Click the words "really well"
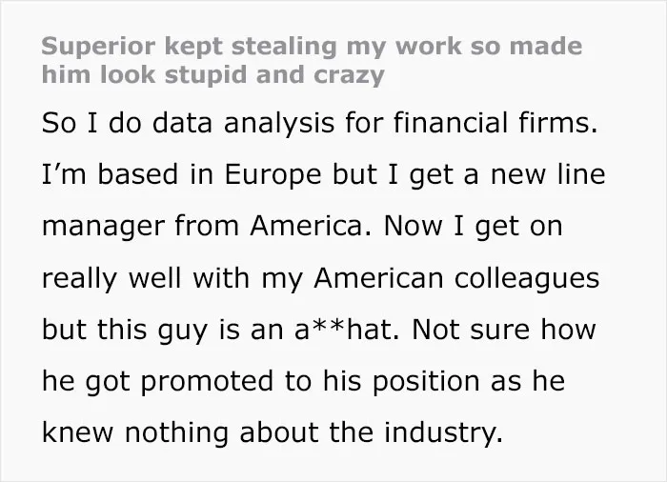This screenshot has width=667, height=482. tap(111, 279)
